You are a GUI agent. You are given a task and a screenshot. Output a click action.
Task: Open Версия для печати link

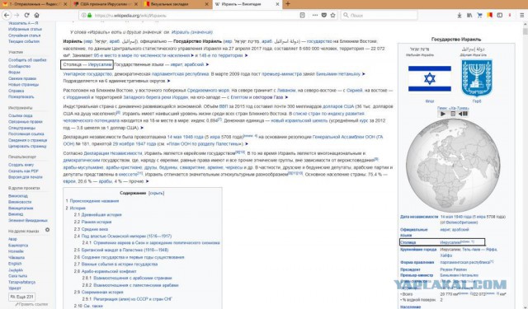tap(26, 177)
